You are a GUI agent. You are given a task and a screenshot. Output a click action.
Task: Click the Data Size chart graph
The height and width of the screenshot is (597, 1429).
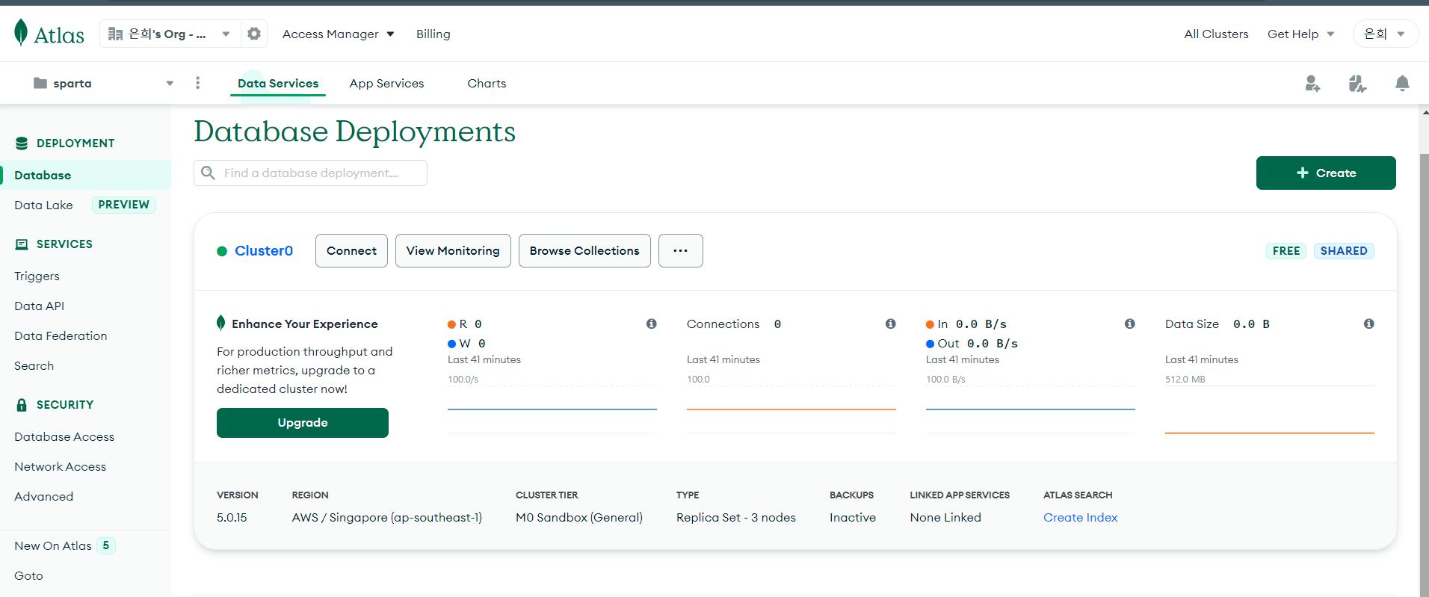(x=1270, y=409)
